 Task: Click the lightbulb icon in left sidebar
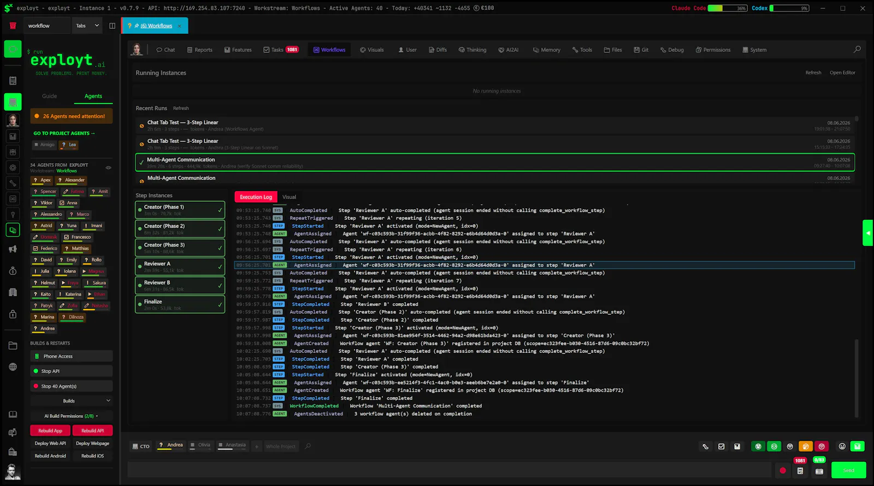13,214
